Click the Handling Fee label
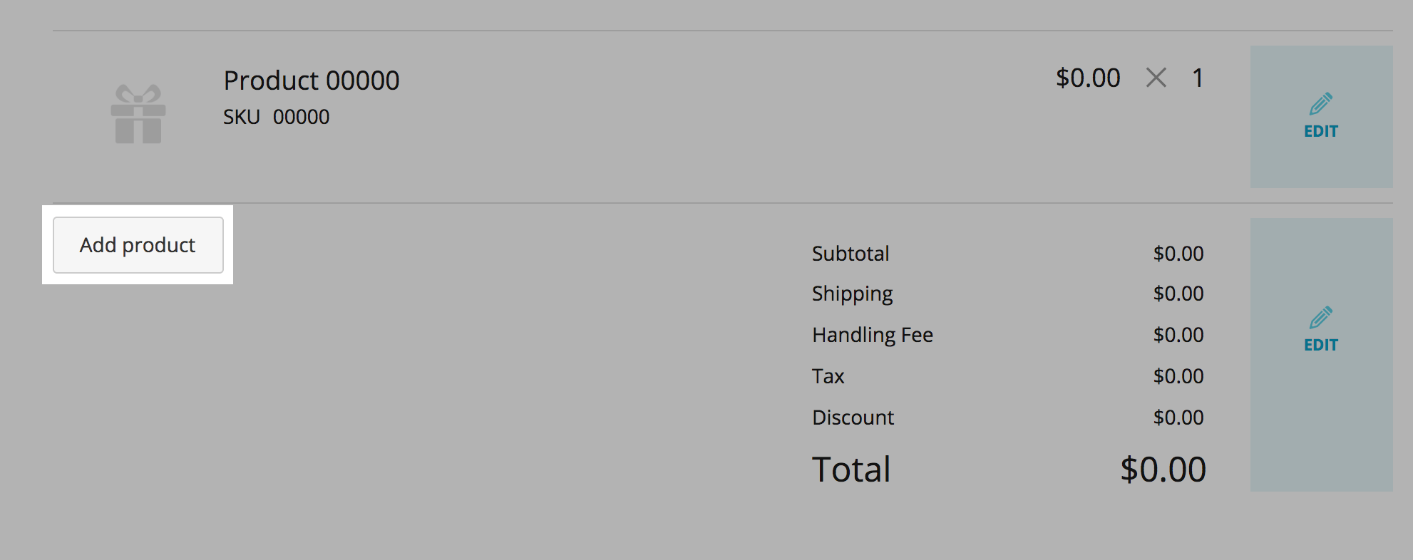Image resolution: width=1413 pixels, height=560 pixels. click(872, 335)
